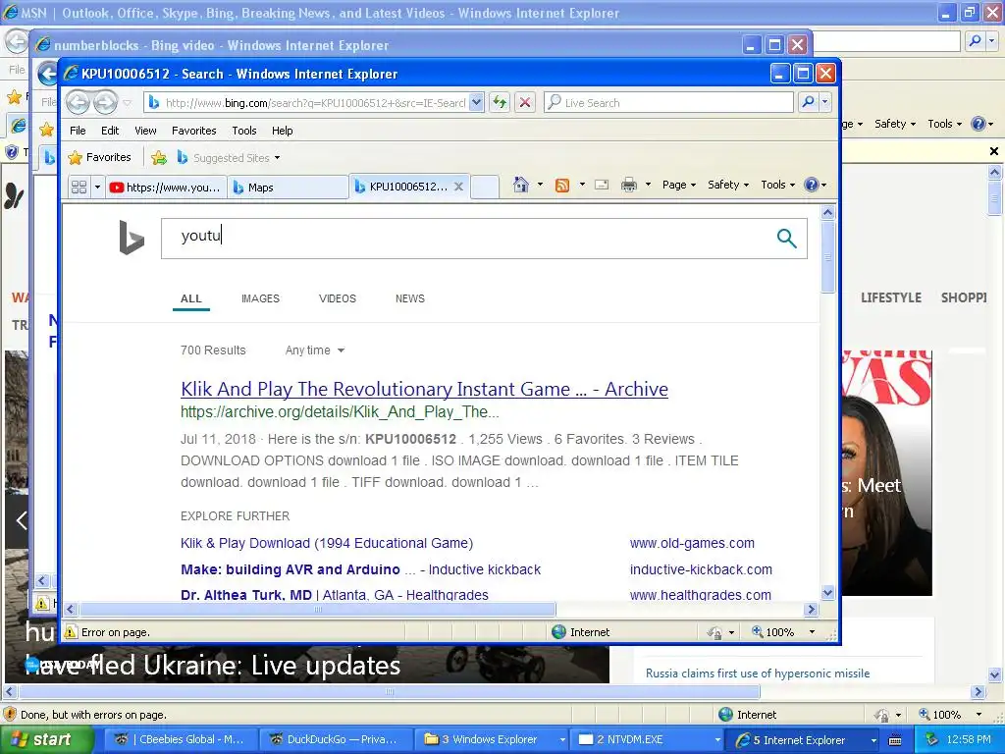The height and width of the screenshot is (754, 1005).
Task: Open the Page menu in the front window
Action: click(x=679, y=185)
